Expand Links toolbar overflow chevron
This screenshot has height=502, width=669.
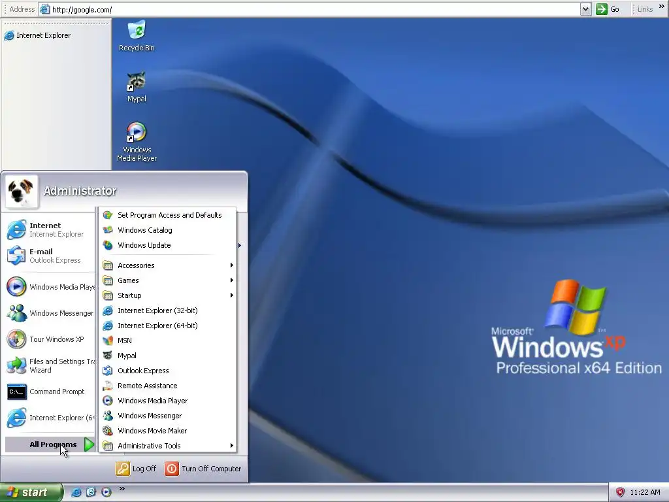tap(661, 7)
